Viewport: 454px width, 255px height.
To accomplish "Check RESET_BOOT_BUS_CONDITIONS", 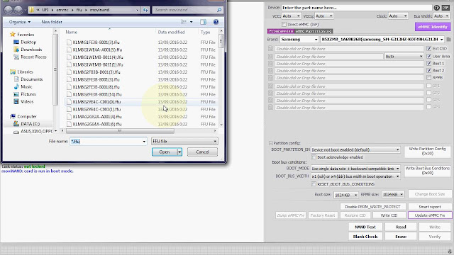I will 314,184.
